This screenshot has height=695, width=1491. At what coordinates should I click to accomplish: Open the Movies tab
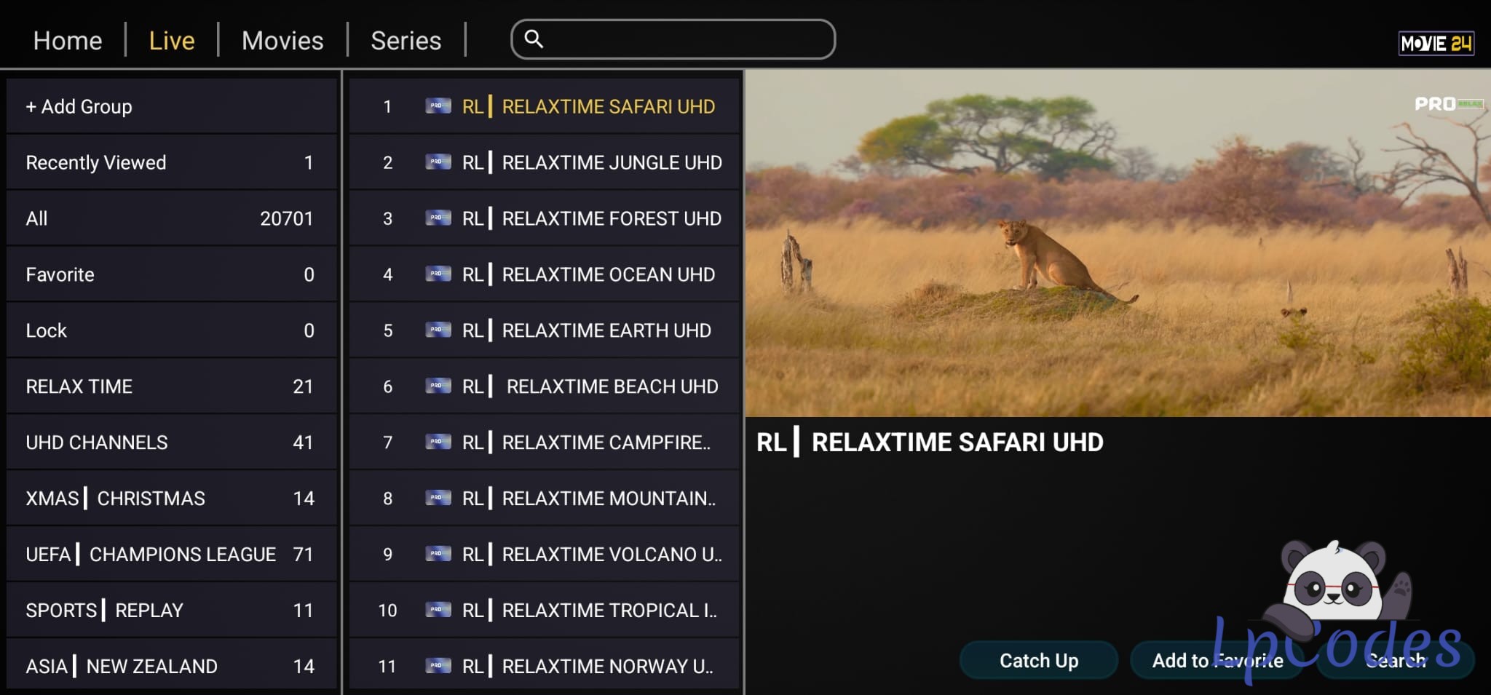pos(282,41)
